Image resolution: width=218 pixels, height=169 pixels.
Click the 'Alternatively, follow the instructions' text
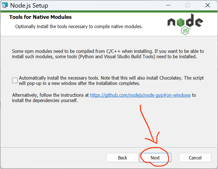51,95
